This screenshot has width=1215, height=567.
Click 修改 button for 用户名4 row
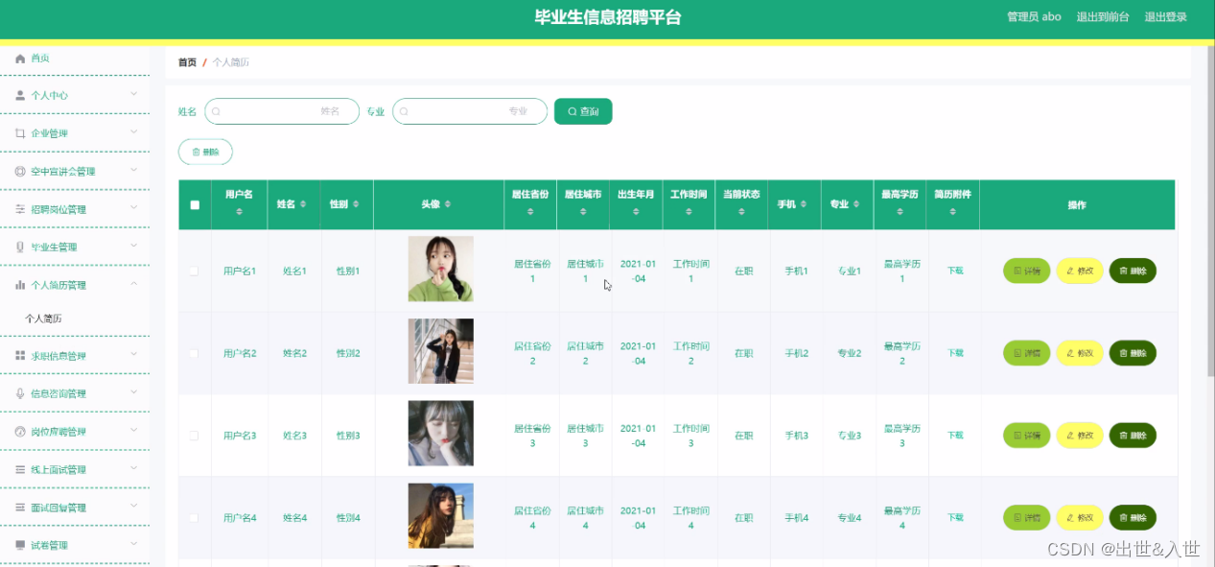click(1080, 518)
